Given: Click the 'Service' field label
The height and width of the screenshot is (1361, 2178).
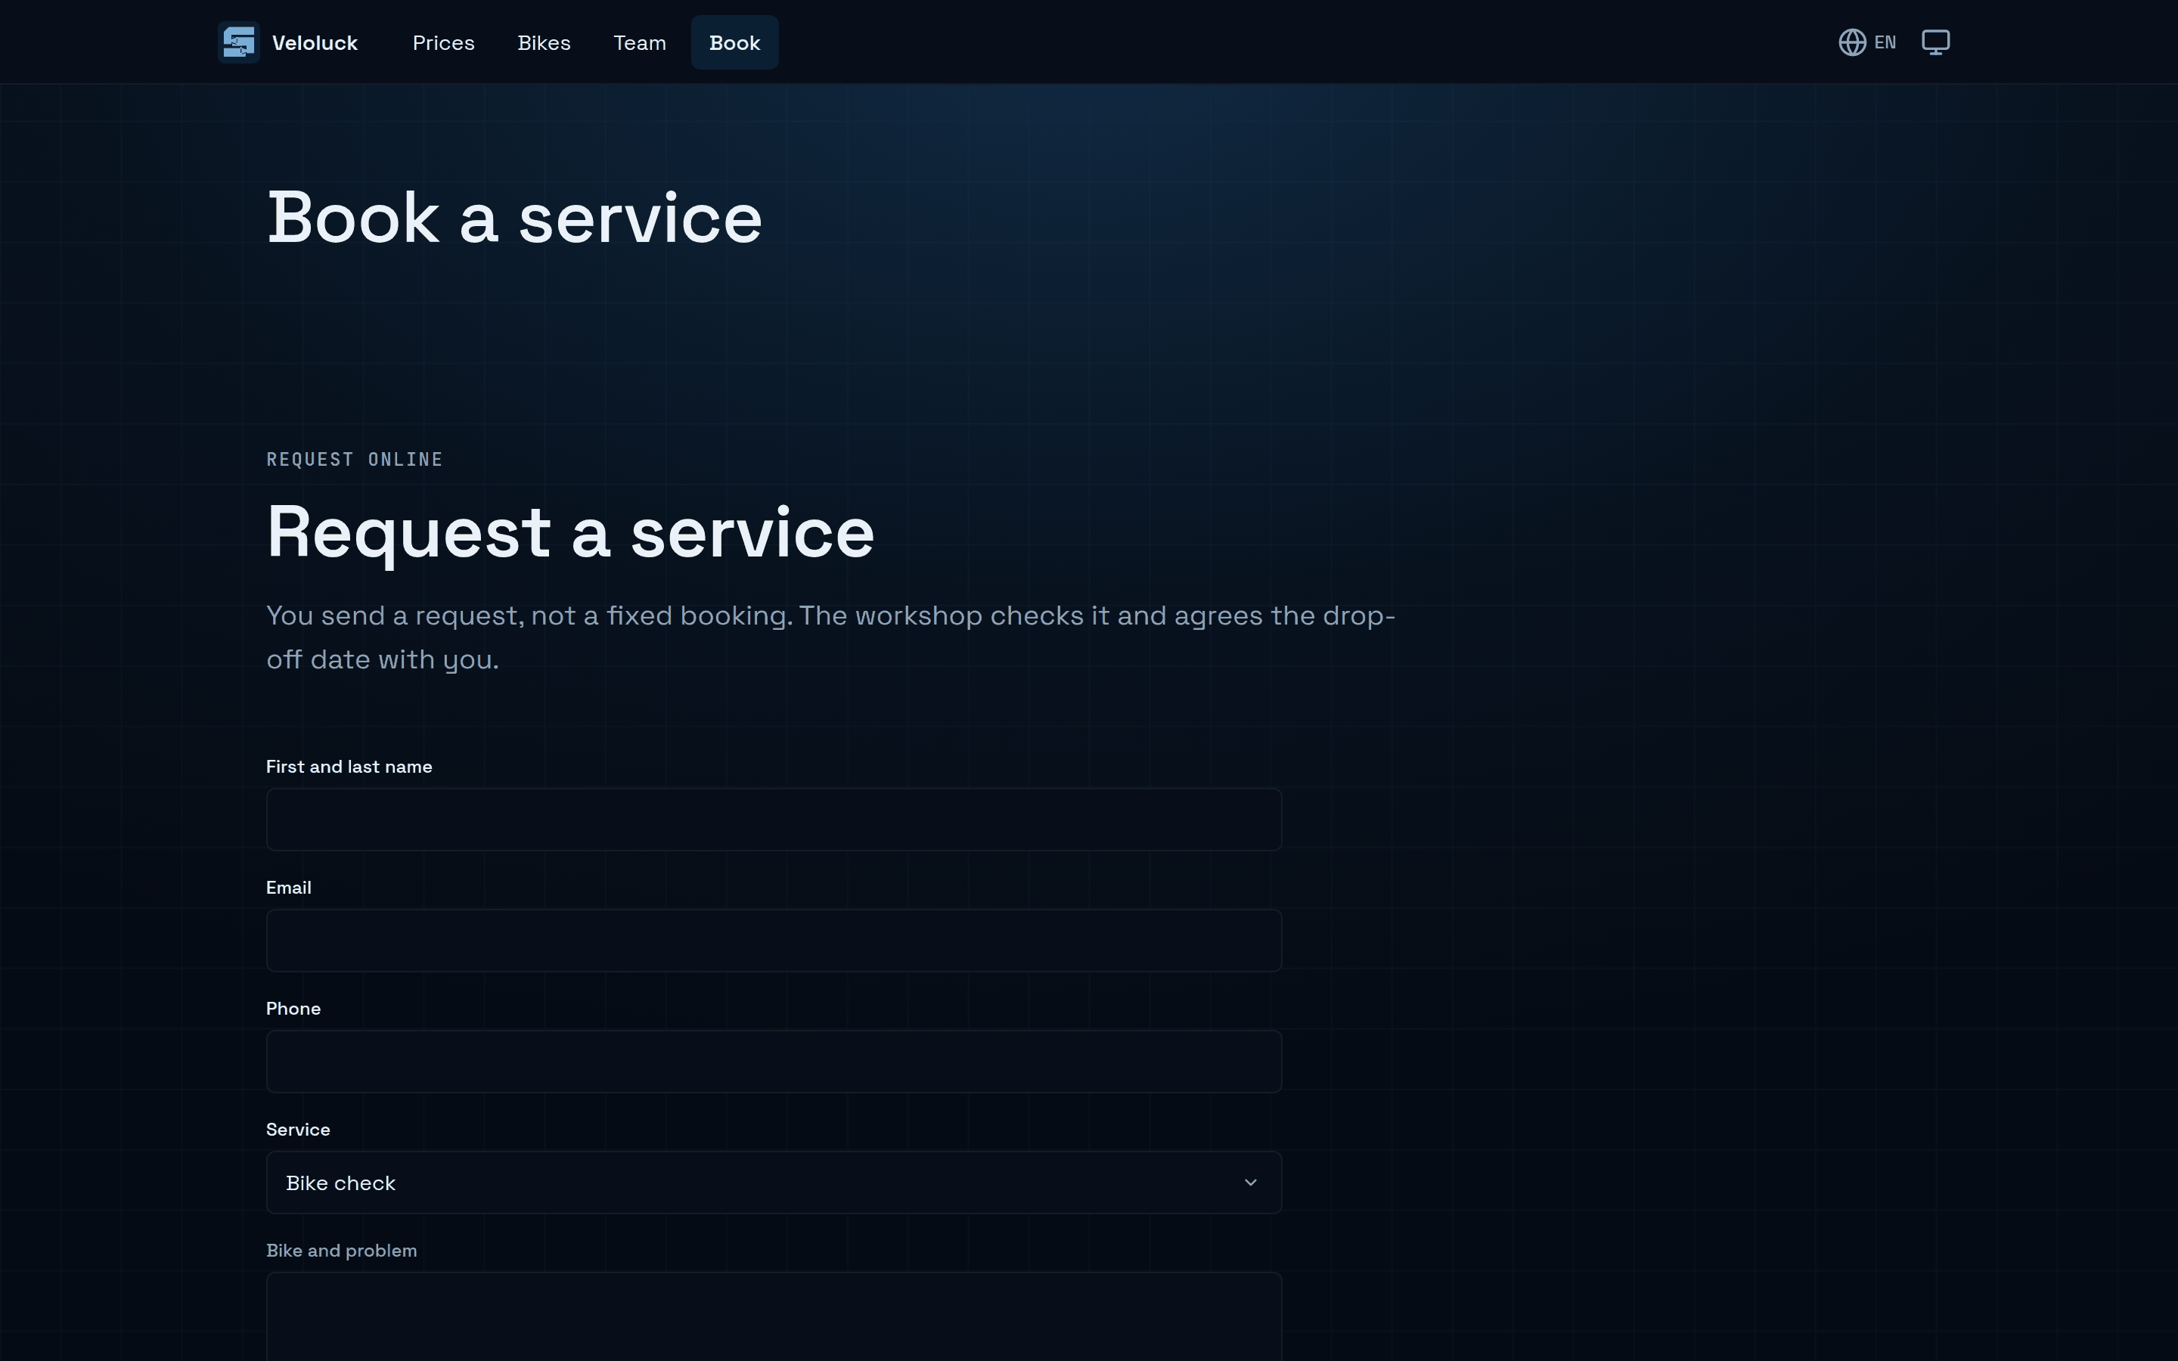Looking at the screenshot, I should 298,1130.
